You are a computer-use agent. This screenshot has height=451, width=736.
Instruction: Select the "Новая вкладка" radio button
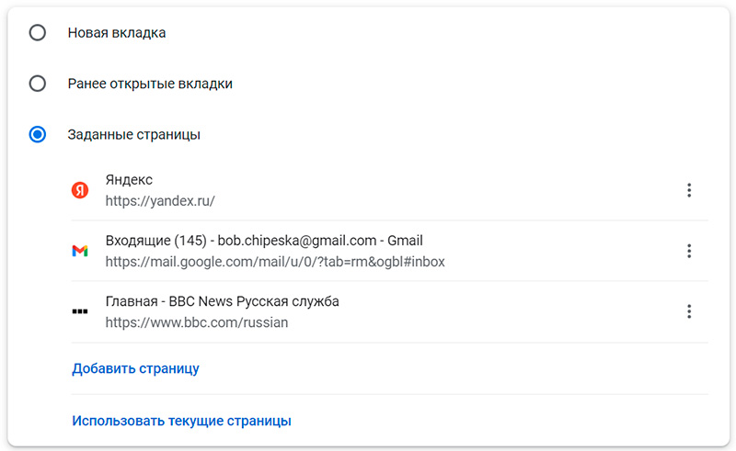click(x=38, y=33)
